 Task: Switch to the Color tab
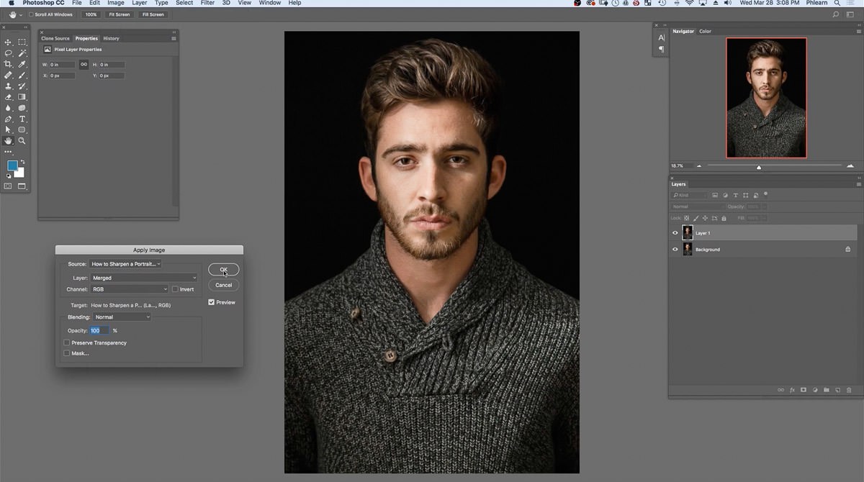(x=705, y=31)
